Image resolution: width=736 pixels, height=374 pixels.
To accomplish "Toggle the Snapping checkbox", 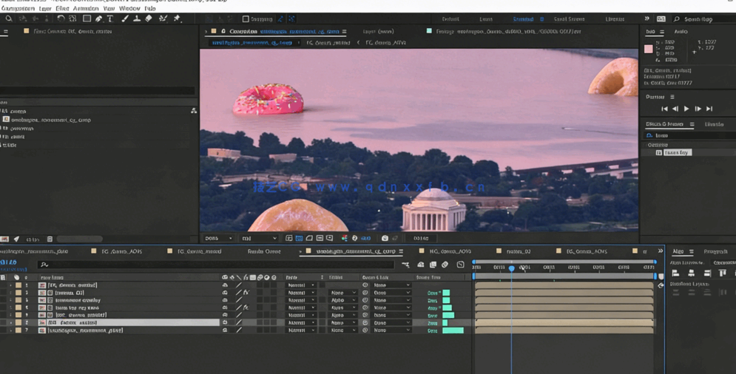I will [x=246, y=19].
